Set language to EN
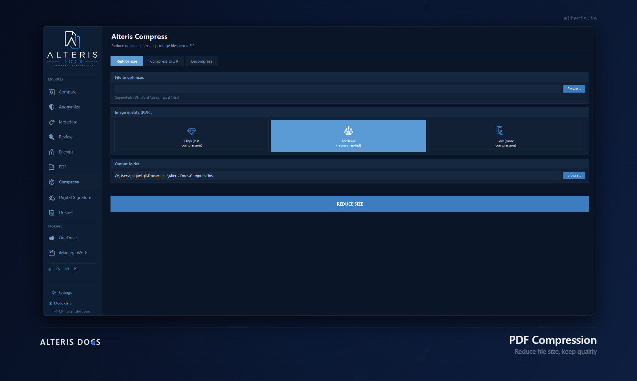 67,269
